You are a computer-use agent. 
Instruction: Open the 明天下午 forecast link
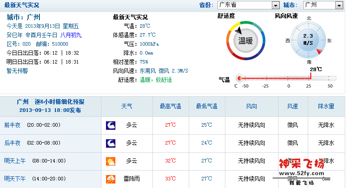(15, 179)
